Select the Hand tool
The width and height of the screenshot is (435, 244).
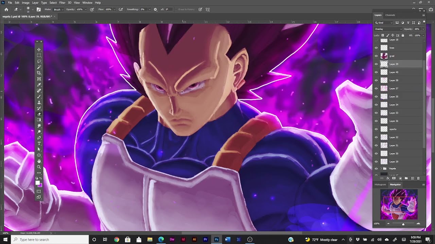39,161
